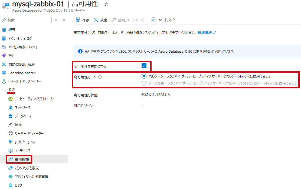
Task: Open the Learning center menu item
Action: (x=22, y=73)
